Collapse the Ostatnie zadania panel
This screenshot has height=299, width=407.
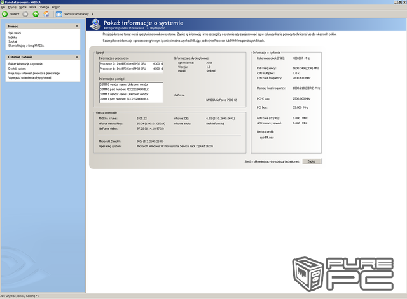pos(77,57)
